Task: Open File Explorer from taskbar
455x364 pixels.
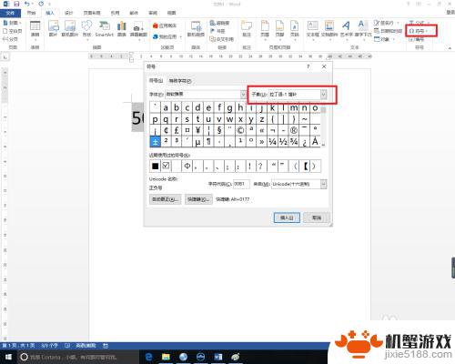Action: (x=166, y=357)
